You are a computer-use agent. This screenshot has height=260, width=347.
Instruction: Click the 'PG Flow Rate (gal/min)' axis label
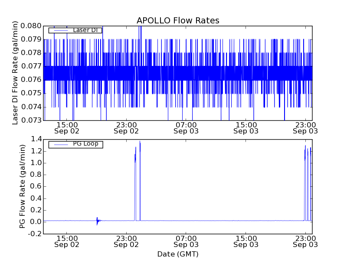click(22, 186)
